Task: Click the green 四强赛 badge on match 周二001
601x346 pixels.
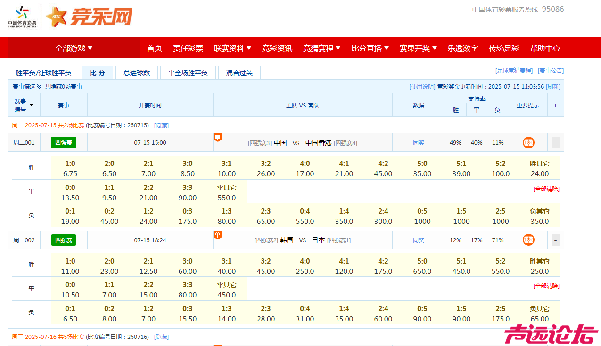Action: click(63, 142)
